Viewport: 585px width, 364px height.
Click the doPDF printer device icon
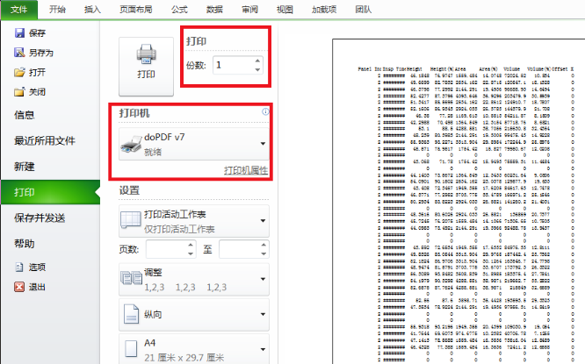131,145
